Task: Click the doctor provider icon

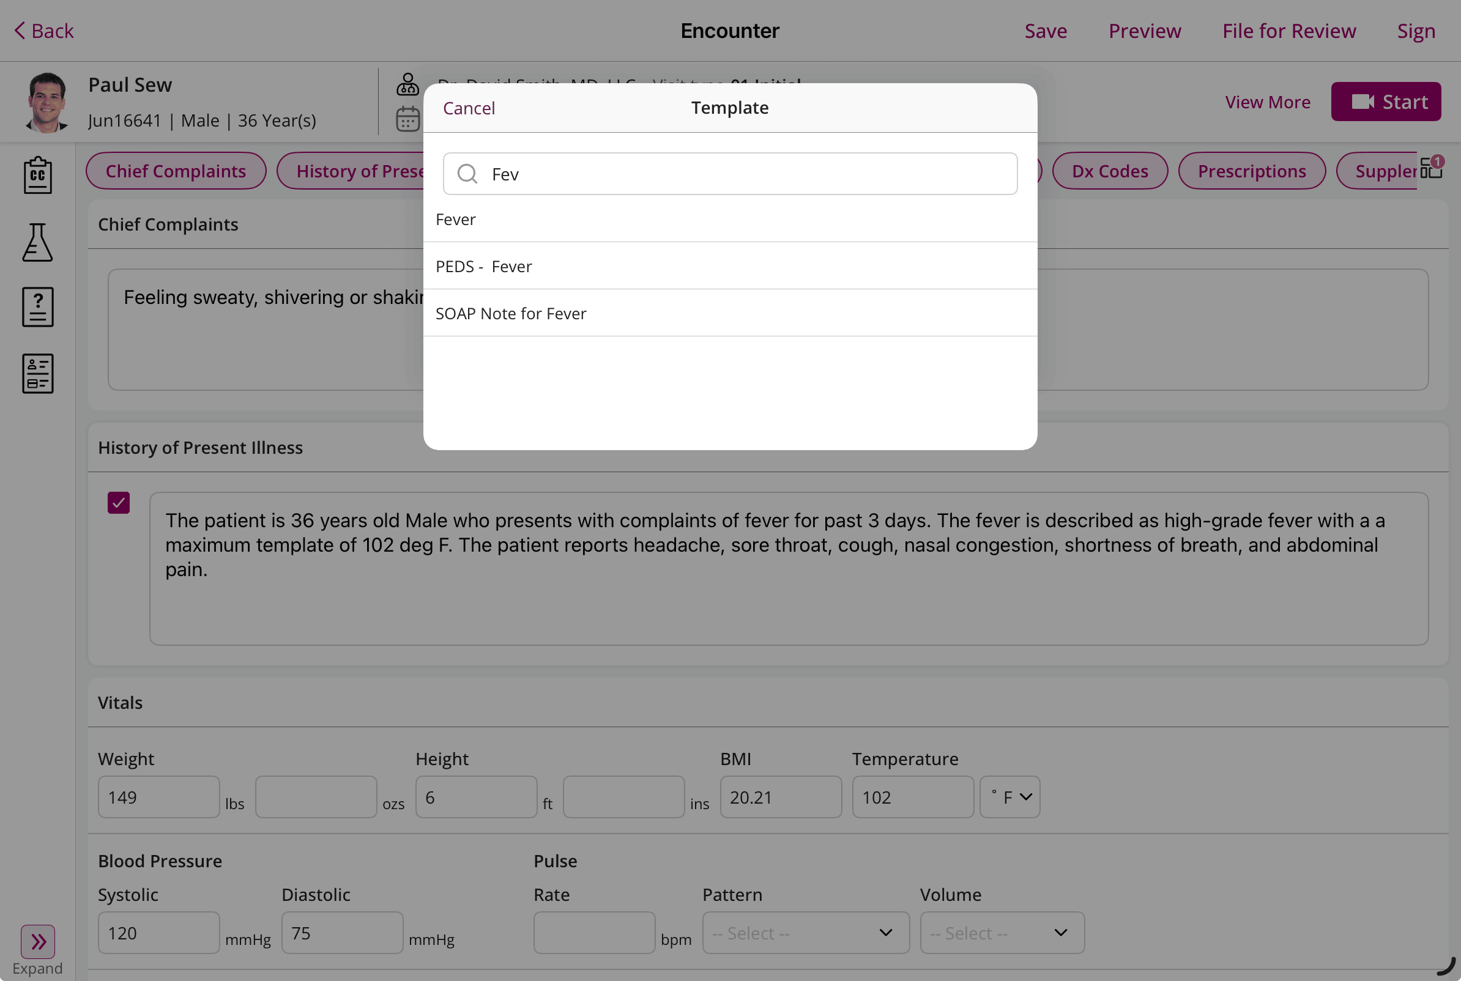Action: 407,84
